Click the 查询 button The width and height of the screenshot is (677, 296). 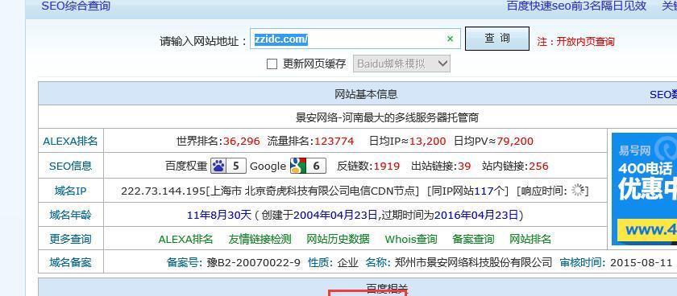tap(497, 39)
